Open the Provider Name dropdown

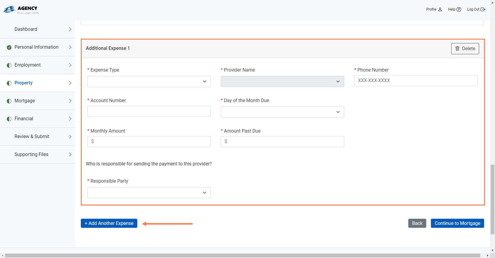click(x=282, y=82)
